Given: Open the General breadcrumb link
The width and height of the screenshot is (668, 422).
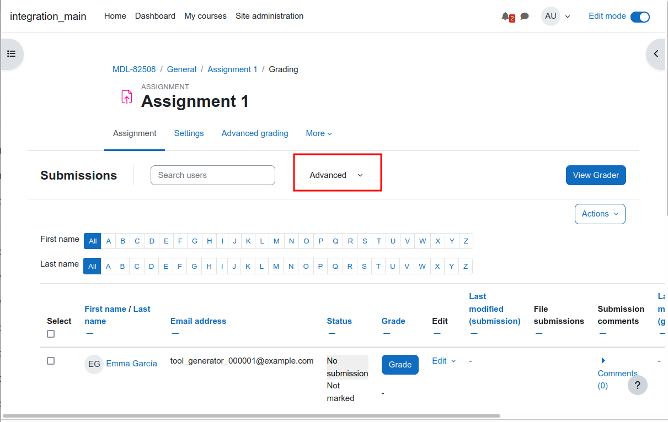Looking at the screenshot, I should click(x=181, y=69).
